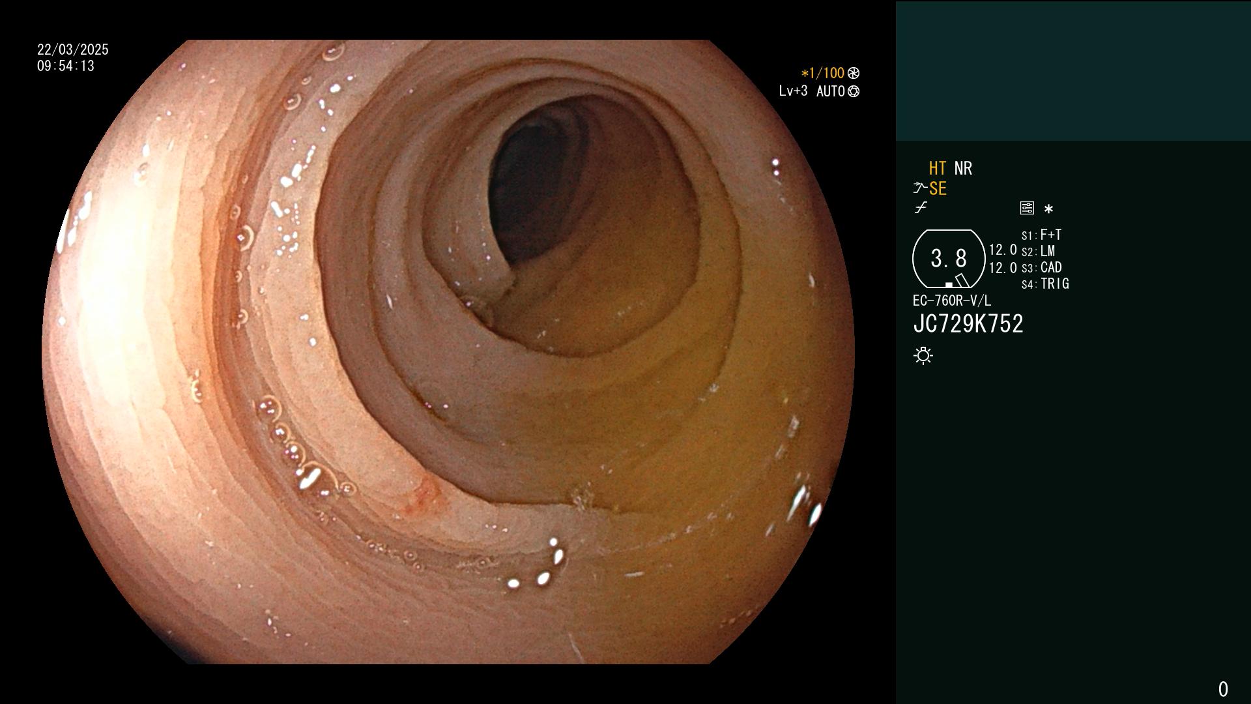
Task: Click the S2 LM switch assignment
Action: click(1038, 251)
